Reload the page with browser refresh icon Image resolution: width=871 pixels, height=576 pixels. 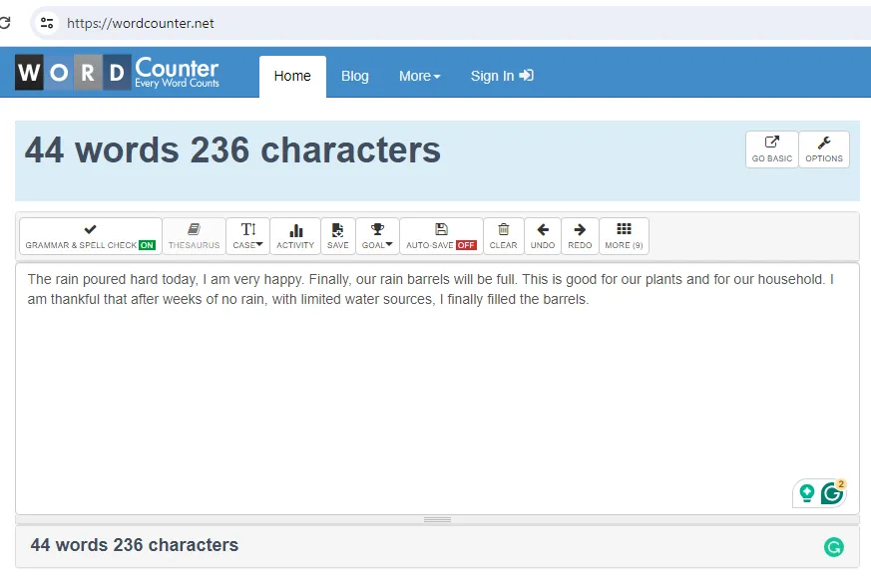5,23
